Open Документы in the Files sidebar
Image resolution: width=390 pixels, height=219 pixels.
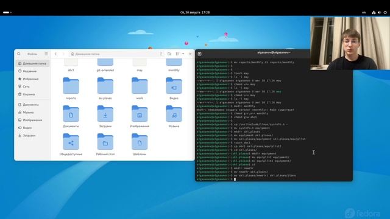coord(32,105)
